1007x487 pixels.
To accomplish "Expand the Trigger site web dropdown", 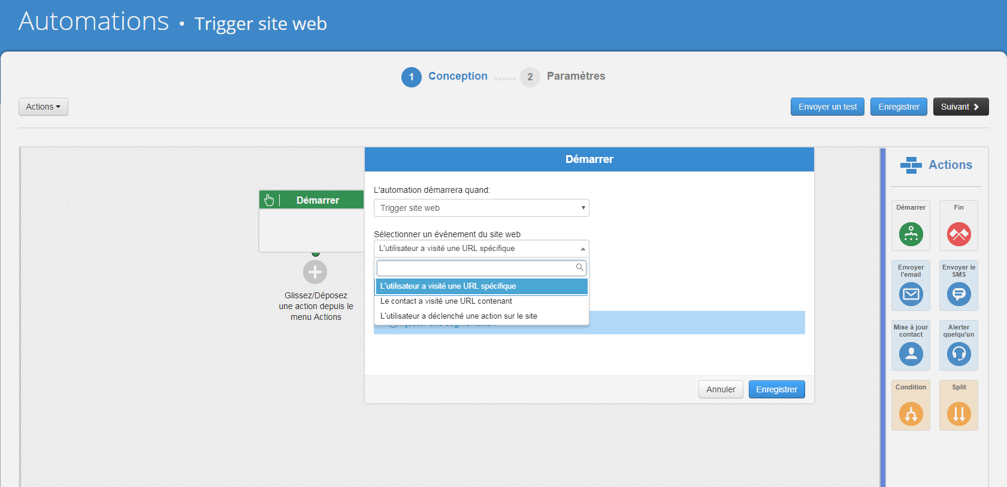I will [481, 208].
